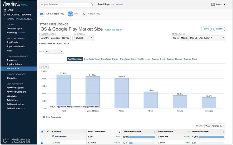Select the iOS App Store icon
The height and width of the screenshot is (145, 233).
click(x=70, y=14)
